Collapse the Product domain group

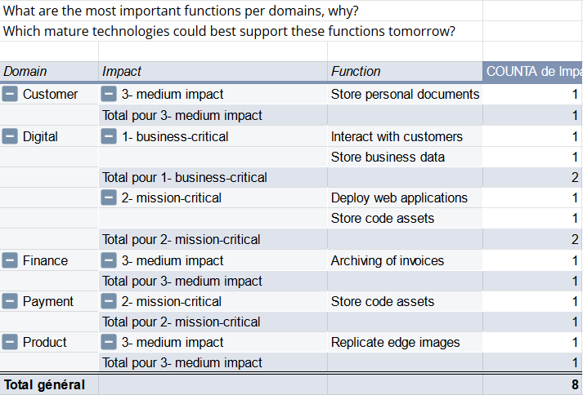(x=10, y=342)
